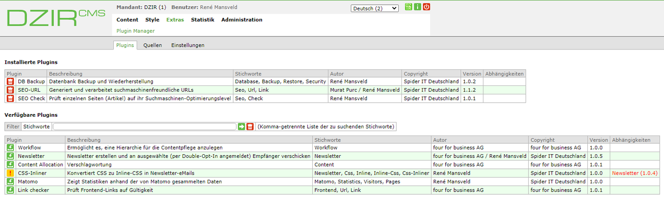Open the Administration menu
The width and height of the screenshot is (664, 199).
[x=242, y=20]
